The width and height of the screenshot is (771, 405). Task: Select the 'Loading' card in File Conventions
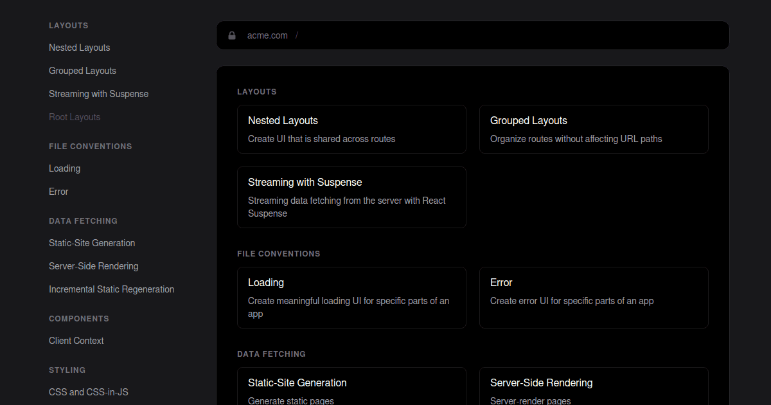click(x=351, y=297)
